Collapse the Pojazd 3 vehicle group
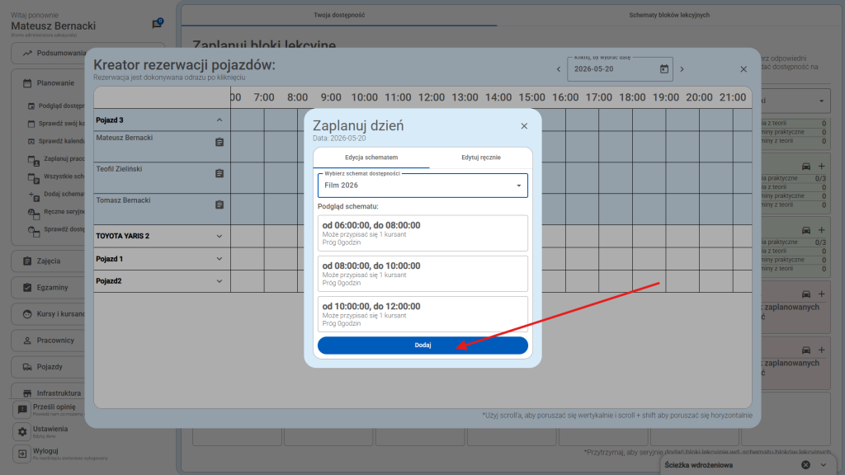 220,120
